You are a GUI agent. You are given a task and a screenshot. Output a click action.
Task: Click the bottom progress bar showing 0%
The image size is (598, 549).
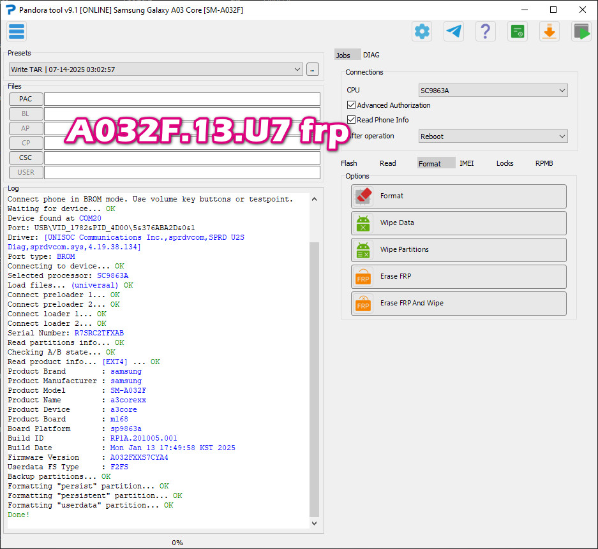tap(177, 543)
